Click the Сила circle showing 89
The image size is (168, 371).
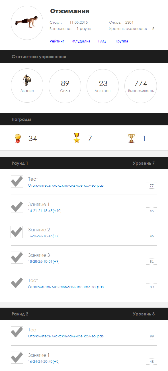pyautogui.click(x=65, y=86)
